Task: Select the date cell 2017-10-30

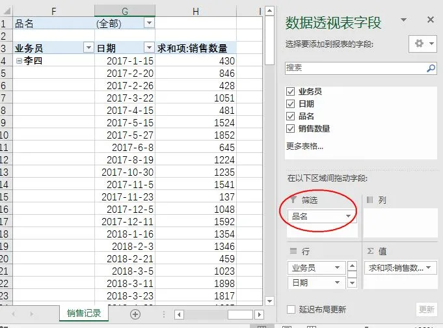Action: coord(125,172)
